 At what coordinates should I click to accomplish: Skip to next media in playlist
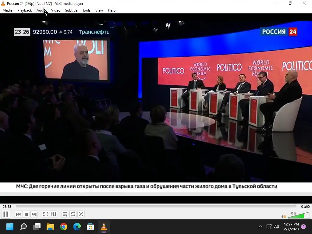[34, 214]
